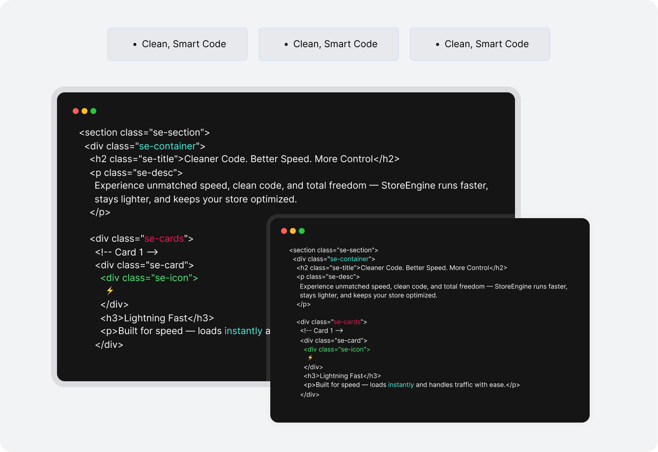The width and height of the screenshot is (658, 452).
Task: Hit green dot in smaller front window
Action: coord(302,231)
